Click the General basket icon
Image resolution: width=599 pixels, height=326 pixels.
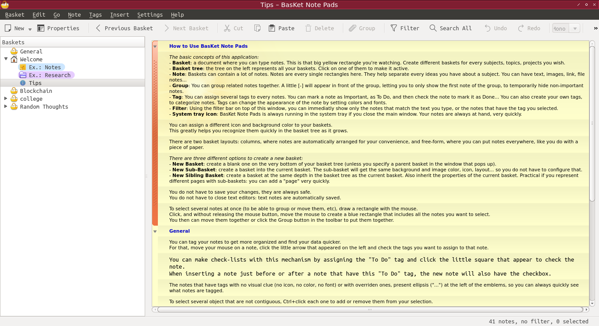pos(14,51)
